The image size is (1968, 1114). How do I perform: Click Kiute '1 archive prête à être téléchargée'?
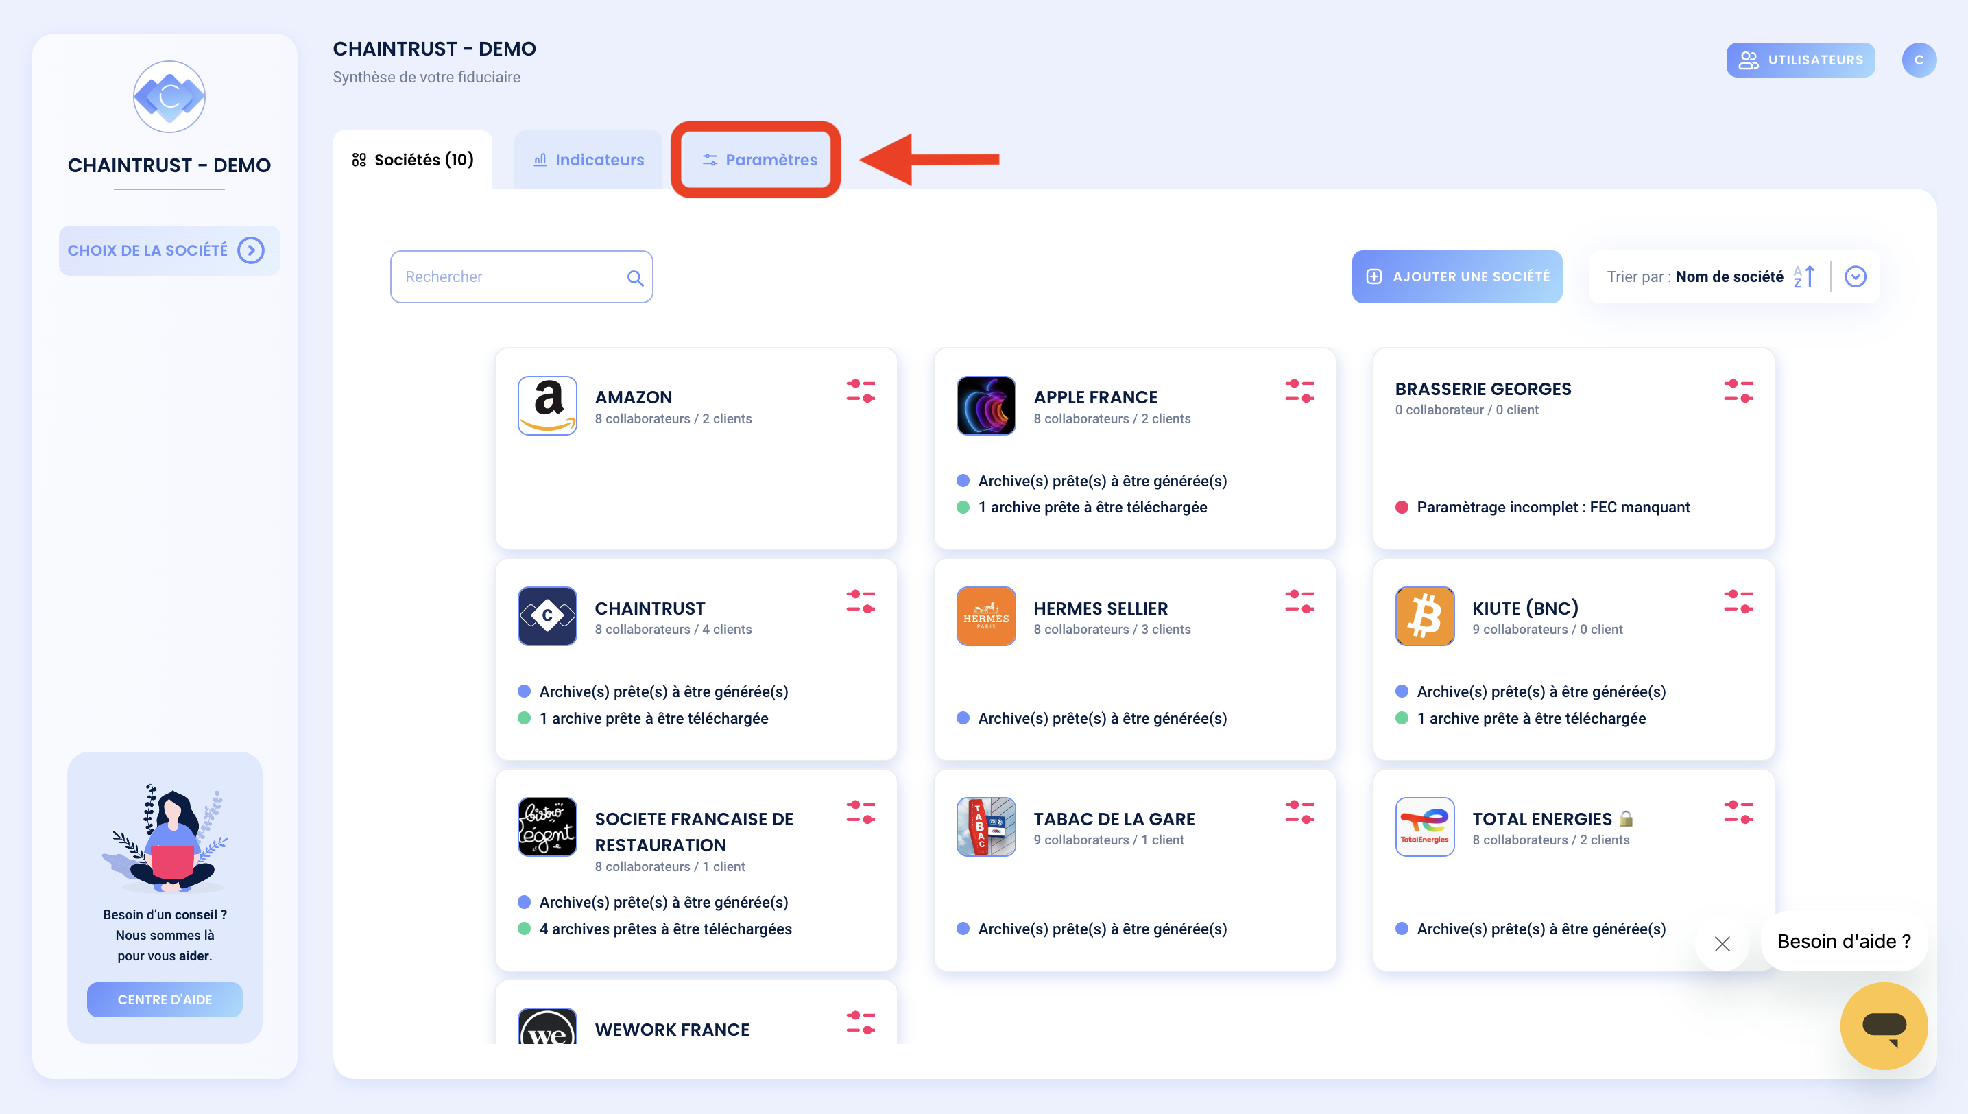[1531, 718]
